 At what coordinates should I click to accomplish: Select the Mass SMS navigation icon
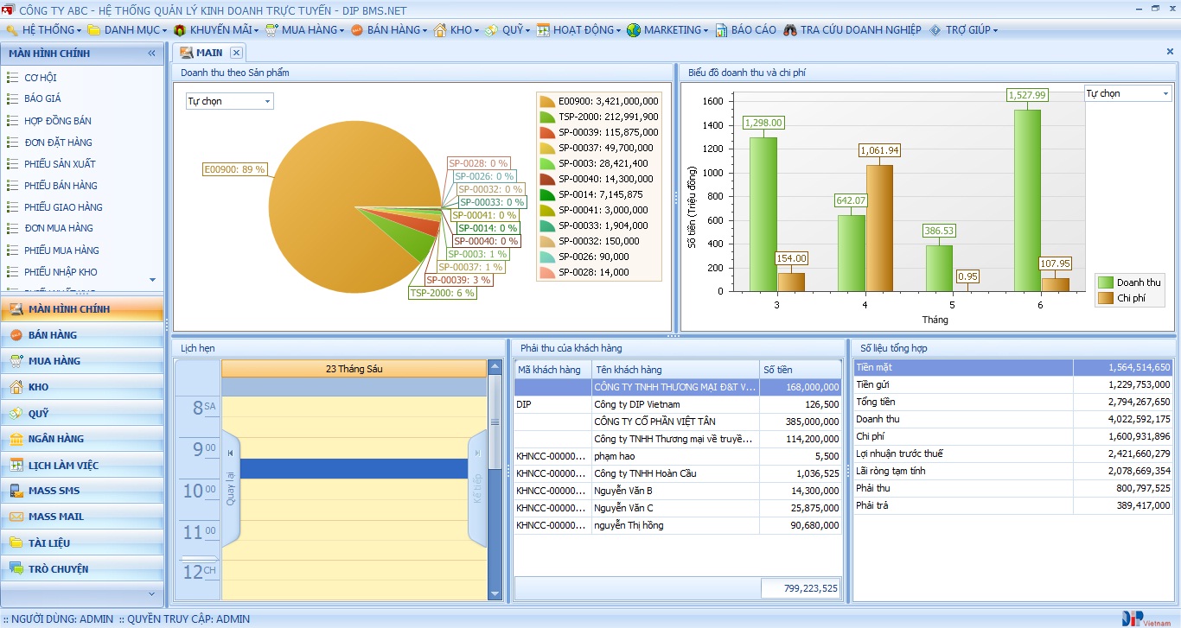point(16,491)
